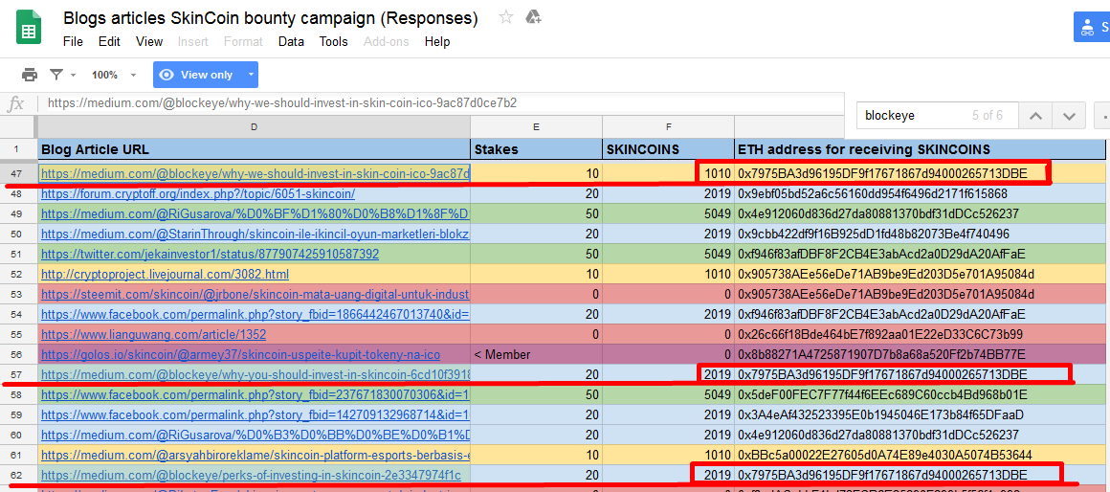Go to next search result

pos(1069,116)
